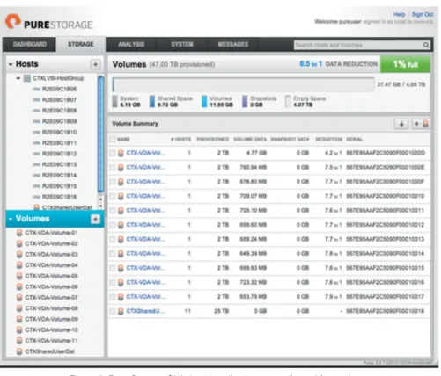Click the Snapshots purple color swatch
The width and height of the screenshot is (441, 376).
tap(245, 101)
